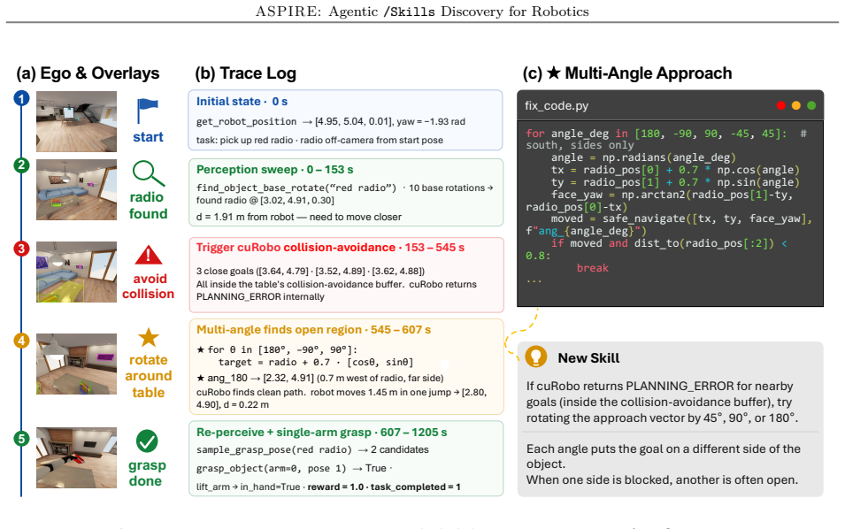This screenshot has width=845, height=529.
Task: Click the Perception sweep log heading
Action: [x=275, y=170]
